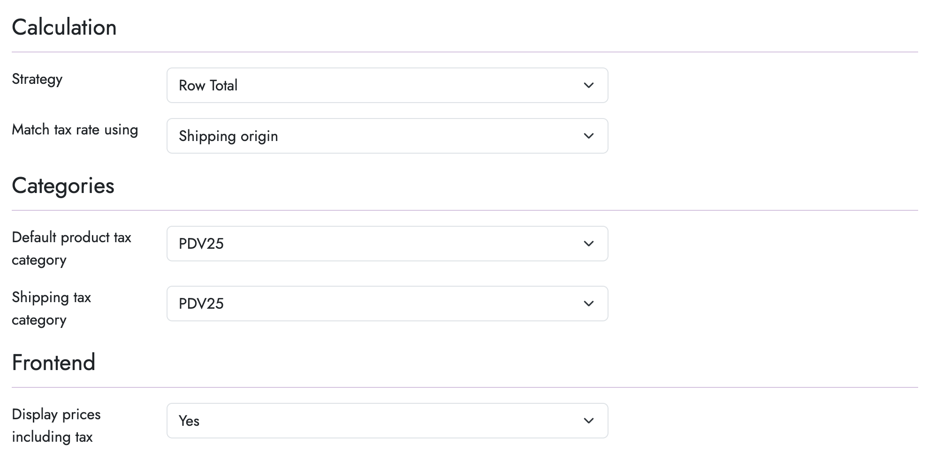Open the "Shipping tax category" dropdown

(387, 304)
